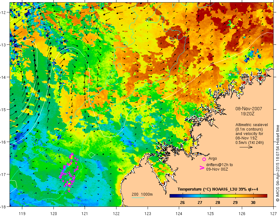
Task: Click the colorbar tick label '27'
Action: coord(200,202)
